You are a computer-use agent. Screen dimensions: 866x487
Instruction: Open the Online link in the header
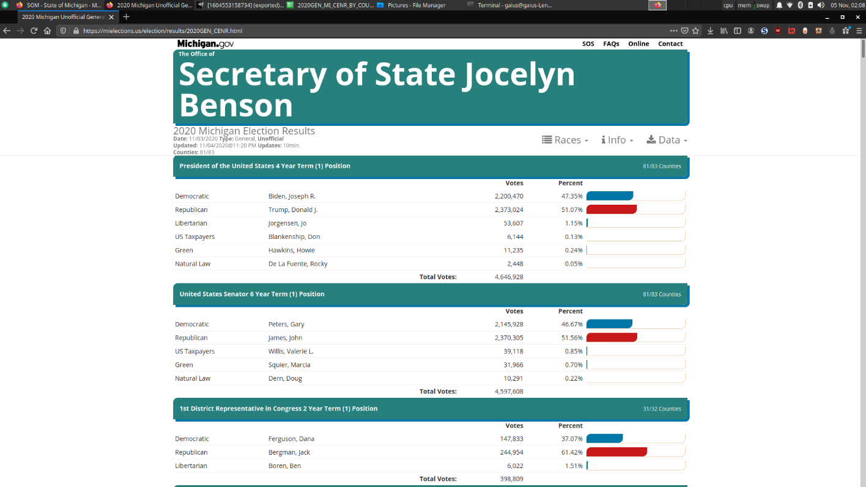click(638, 44)
